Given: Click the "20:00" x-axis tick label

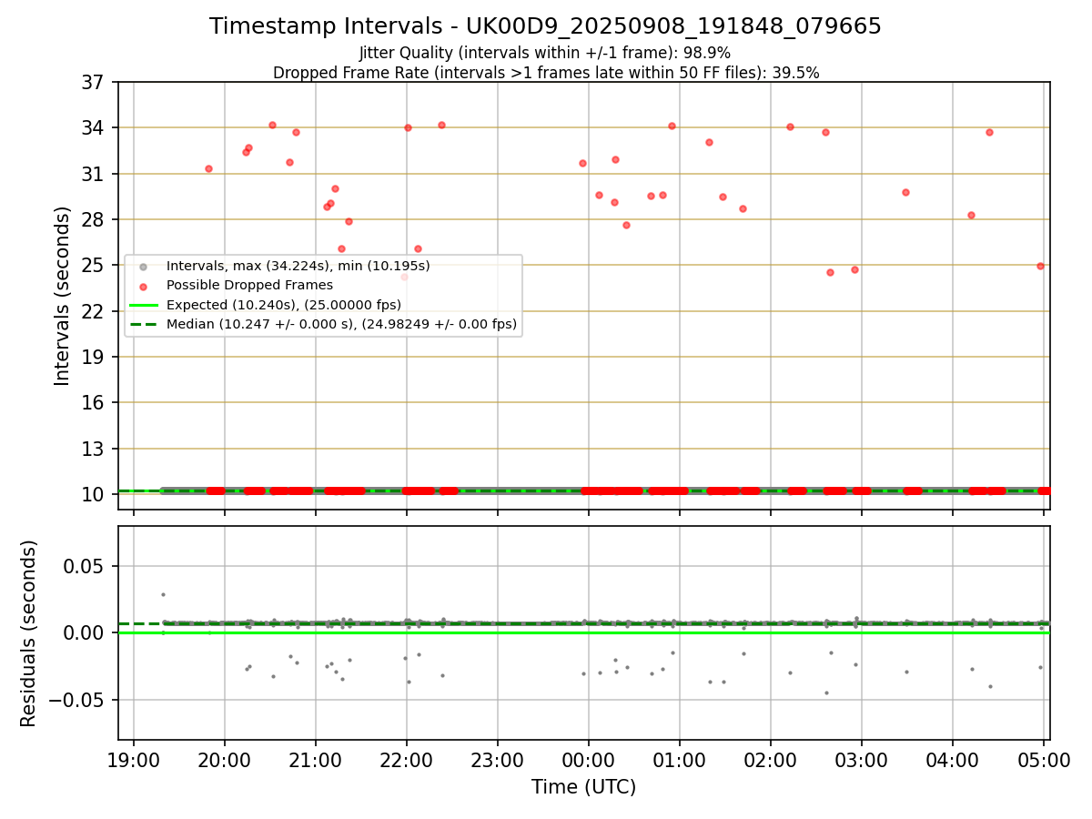Looking at the screenshot, I should coord(225,759).
